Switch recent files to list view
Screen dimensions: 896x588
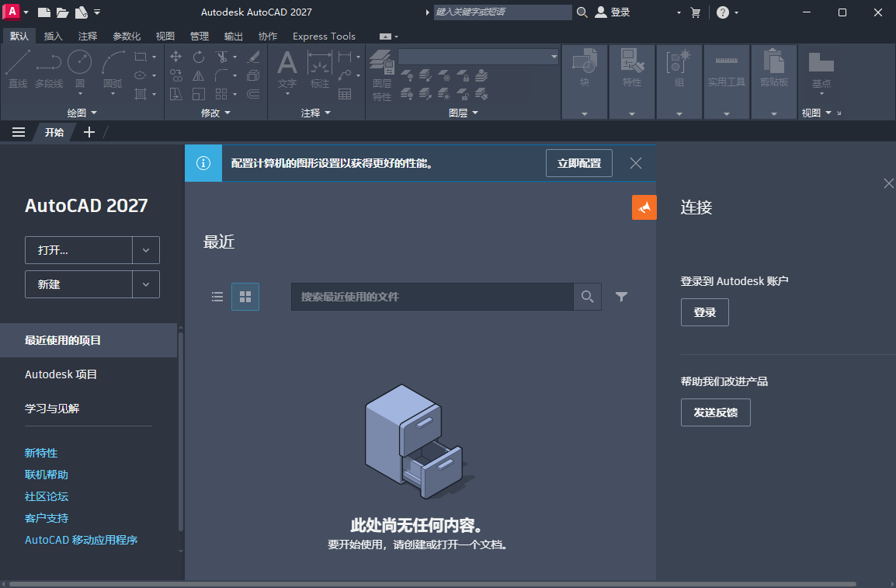pos(217,296)
